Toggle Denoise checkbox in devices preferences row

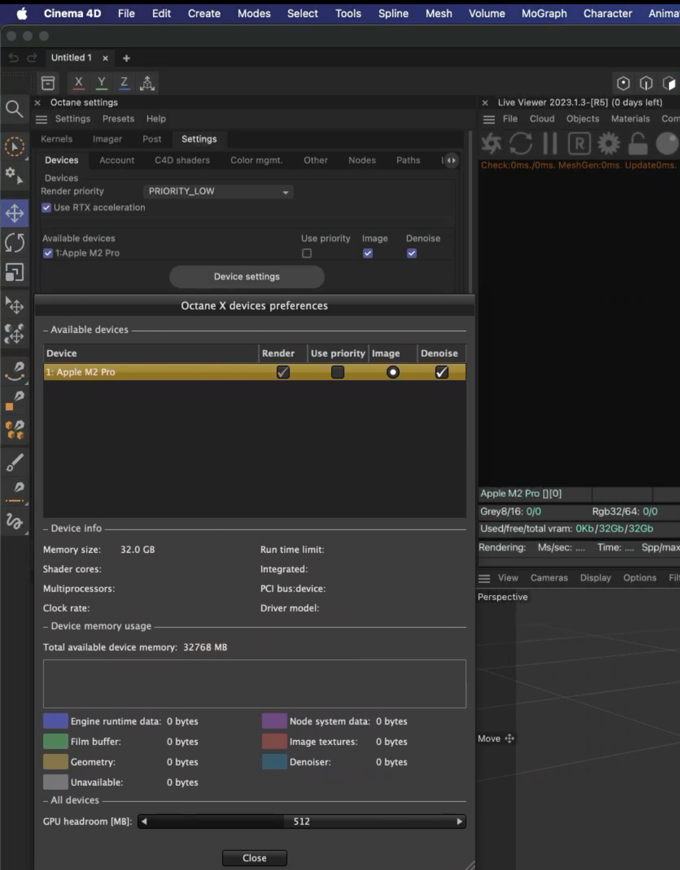tap(442, 372)
